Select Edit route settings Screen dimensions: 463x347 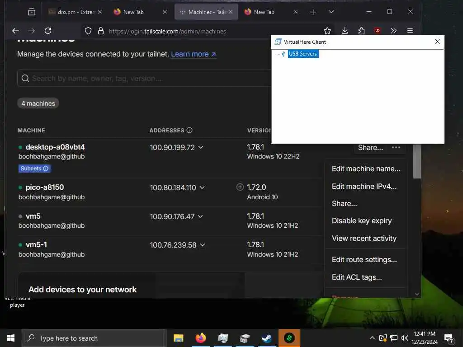point(364,260)
